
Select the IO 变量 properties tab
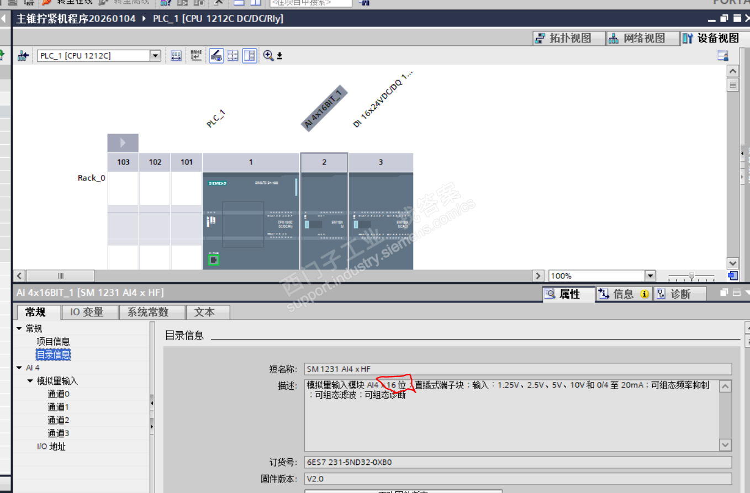[89, 312]
